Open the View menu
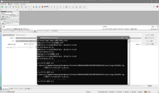Image resolution: width=159 pixels, height=93 pixels. pos(10,4)
